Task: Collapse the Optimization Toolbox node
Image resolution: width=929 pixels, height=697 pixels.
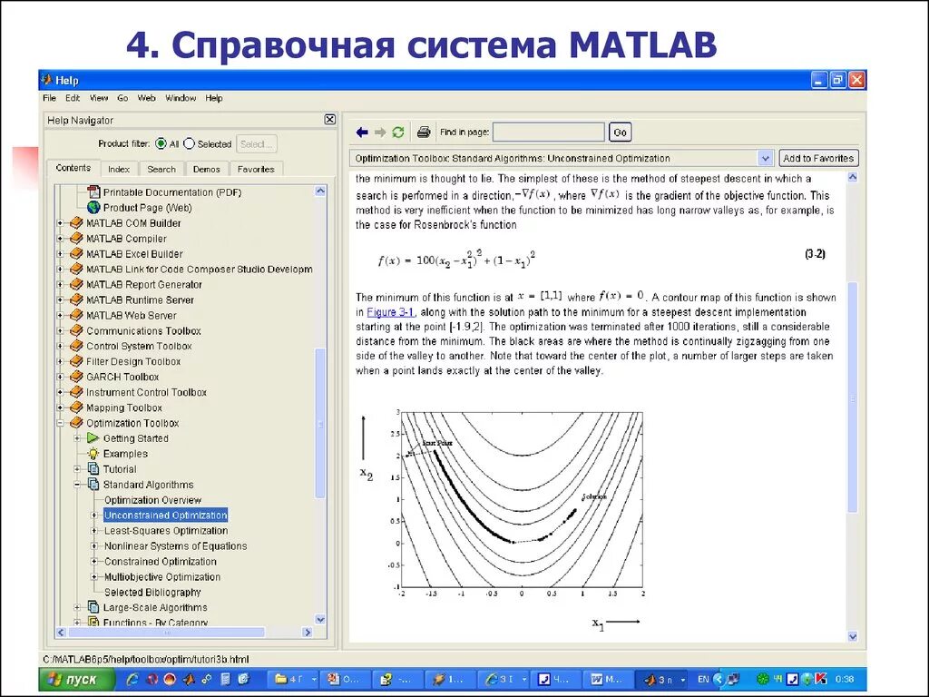Action: pos(61,423)
